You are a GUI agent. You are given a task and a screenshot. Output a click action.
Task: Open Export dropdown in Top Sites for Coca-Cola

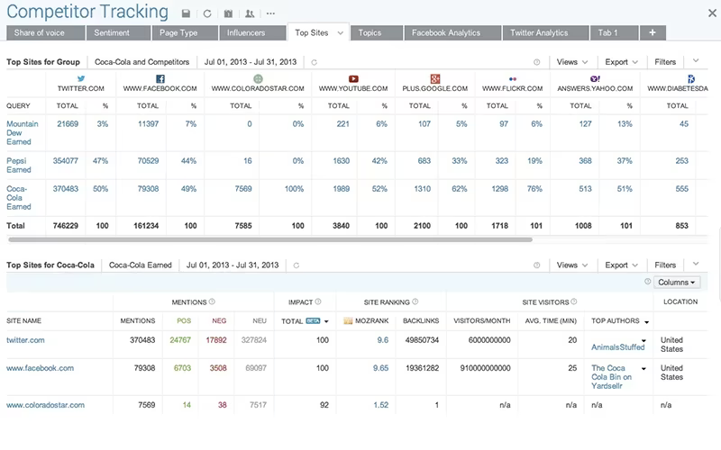(621, 265)
